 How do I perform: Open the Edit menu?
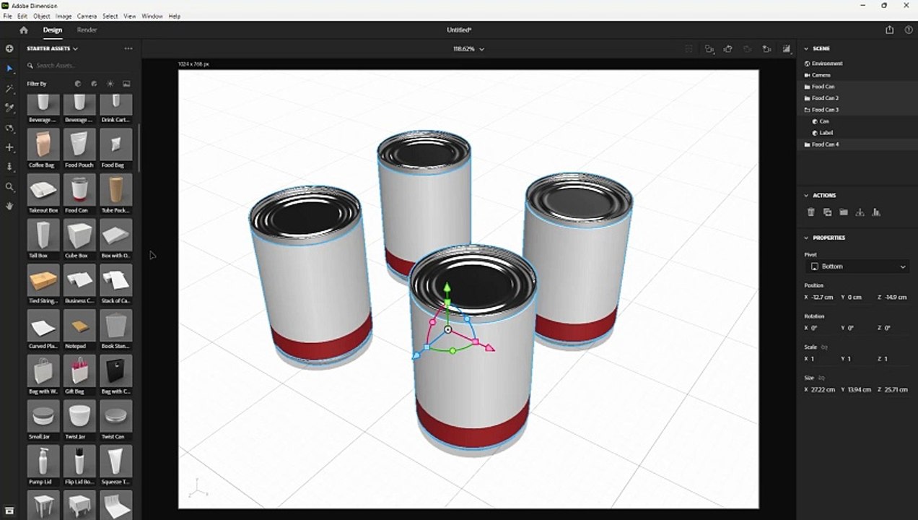pos(22,16)
